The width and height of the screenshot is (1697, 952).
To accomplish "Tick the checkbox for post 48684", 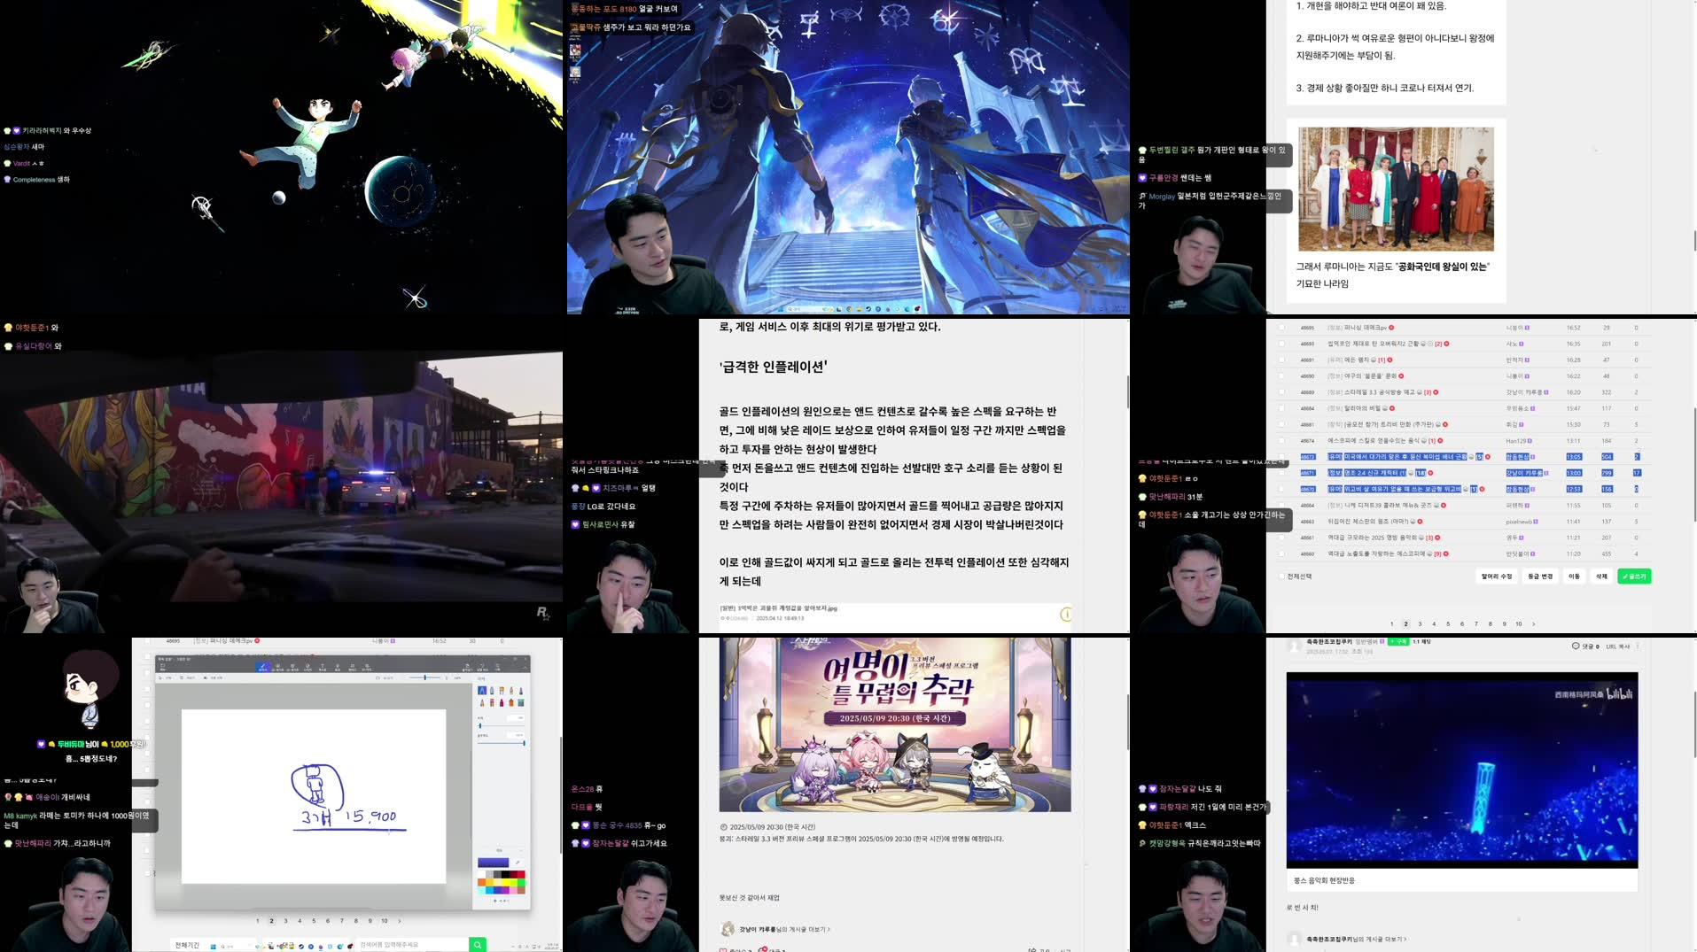I will (x=1281, y=408).
